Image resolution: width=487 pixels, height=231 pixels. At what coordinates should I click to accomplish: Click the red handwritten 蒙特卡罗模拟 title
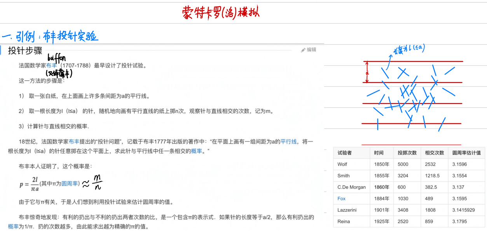coord(220,13)
